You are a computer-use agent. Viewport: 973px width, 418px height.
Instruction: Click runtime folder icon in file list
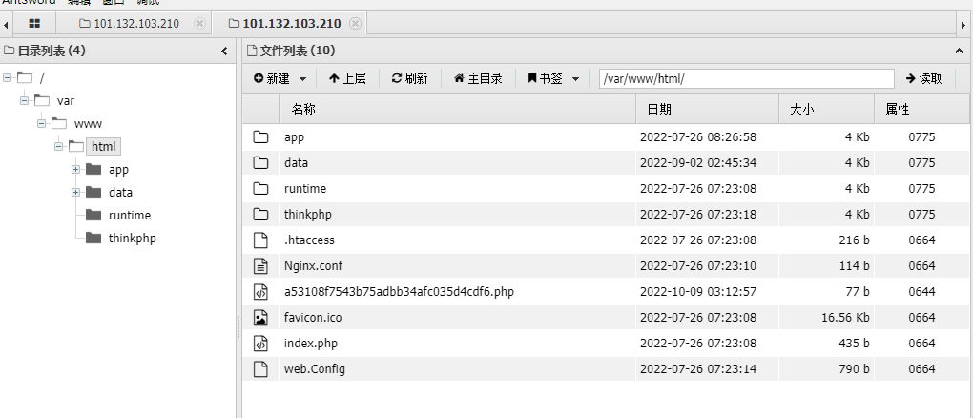click(x=260, y=189)
